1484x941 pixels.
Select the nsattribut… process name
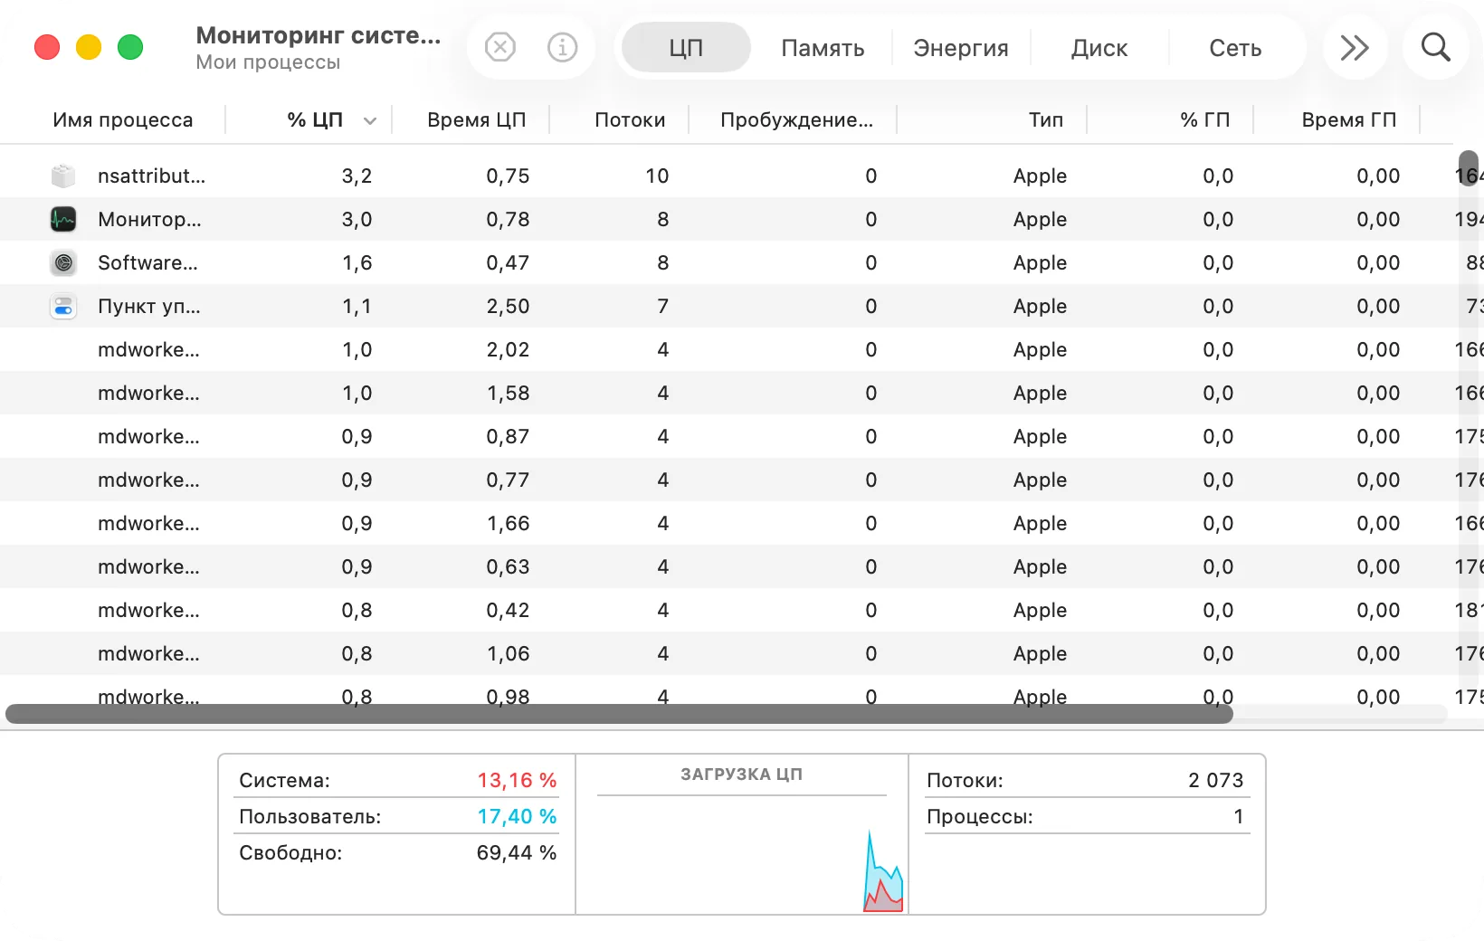(x=152, y=176)
